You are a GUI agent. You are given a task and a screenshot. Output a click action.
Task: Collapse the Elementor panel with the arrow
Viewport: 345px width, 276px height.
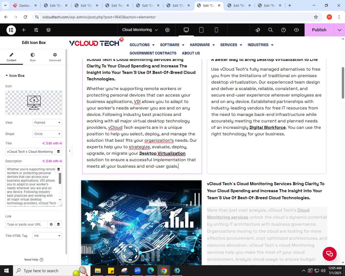70,151
